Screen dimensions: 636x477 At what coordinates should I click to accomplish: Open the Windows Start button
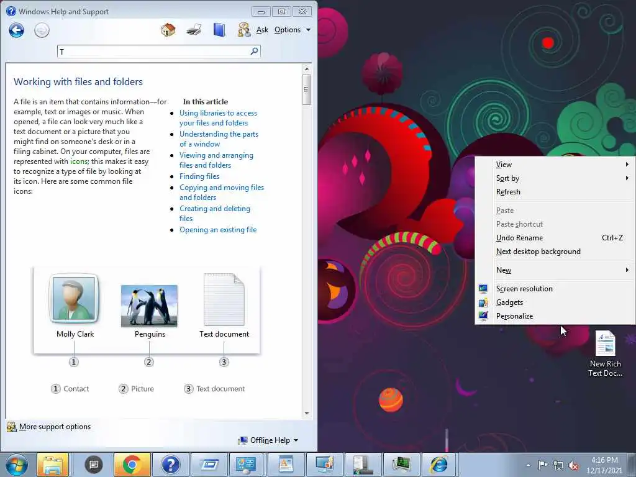pos(16,465)
